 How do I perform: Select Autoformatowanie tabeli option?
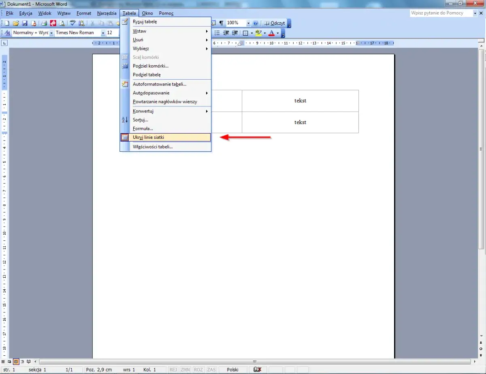tap(160, 84)
